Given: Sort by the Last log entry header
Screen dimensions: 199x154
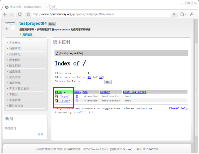Looking at the screenshot, I should pyautogui.click(x=135, y=92).
